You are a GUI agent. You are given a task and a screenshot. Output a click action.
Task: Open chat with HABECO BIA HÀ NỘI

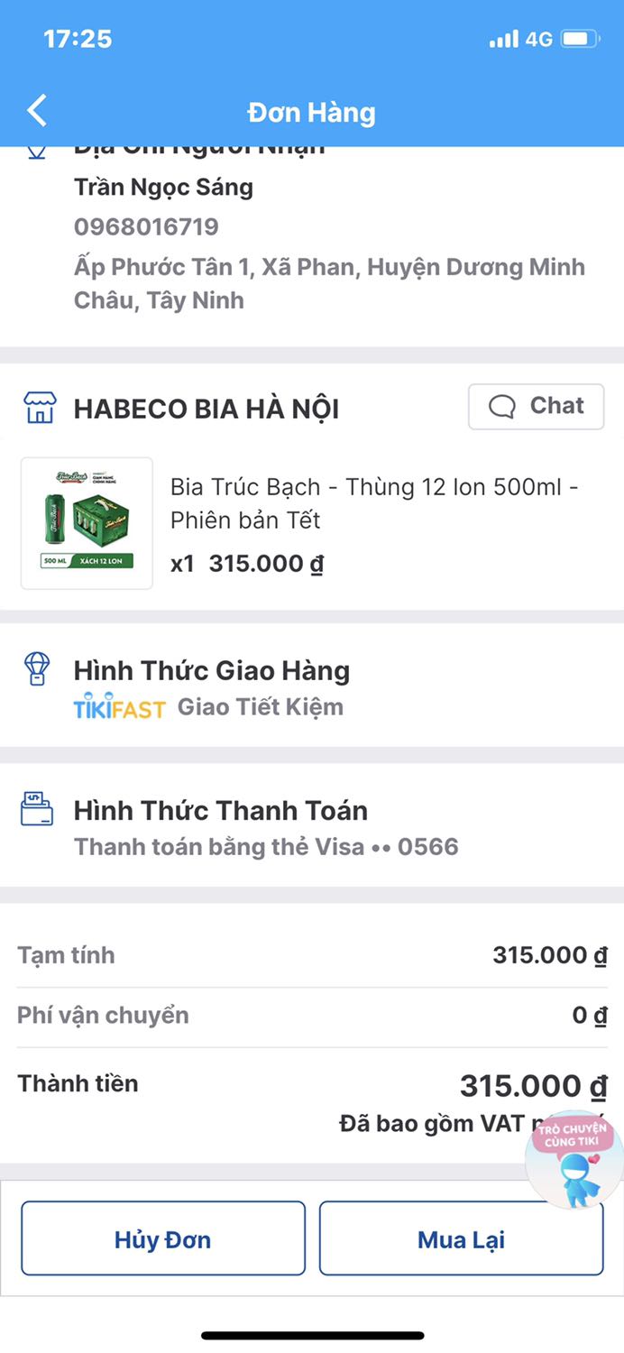point(537,406)
